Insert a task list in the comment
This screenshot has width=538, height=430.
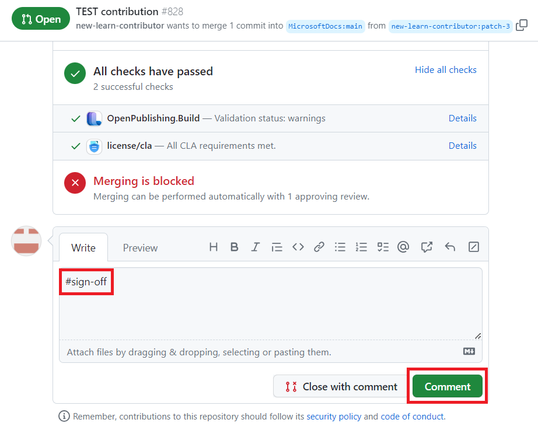click(382, 247)
